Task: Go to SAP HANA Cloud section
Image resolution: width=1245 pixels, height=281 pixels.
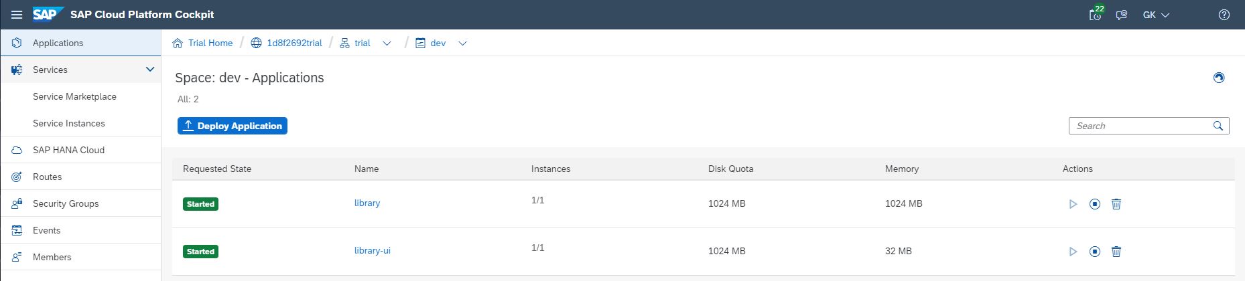Action: [68, 150]
